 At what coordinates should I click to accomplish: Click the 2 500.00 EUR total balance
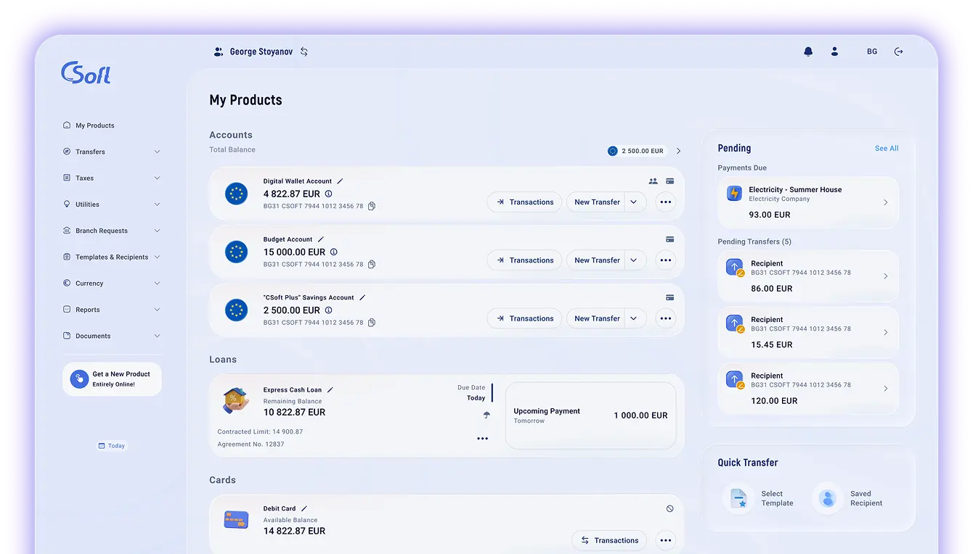[636, 151]
